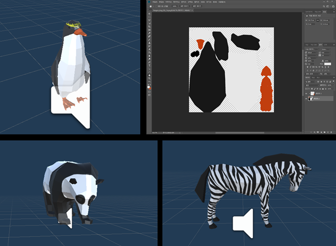The image size is (336, 246).
Task: Swap foreground and background colors icon
Action: (150, 85)
